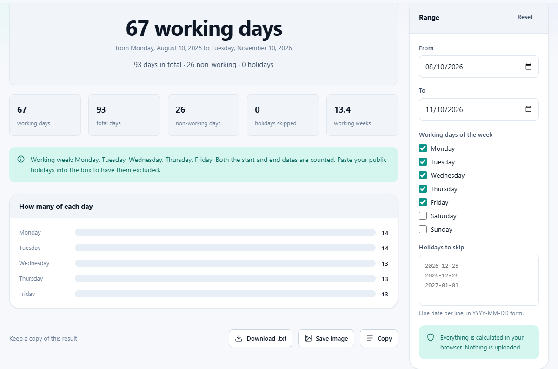This screenshot has width=558, height=369.
Task: Click the '0 holidays skipped' stat card
Action: click(x=283, y=115)
